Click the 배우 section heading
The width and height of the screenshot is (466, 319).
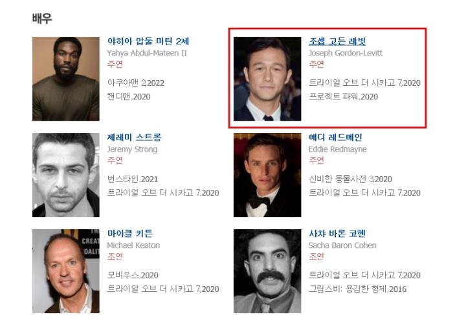42,18
